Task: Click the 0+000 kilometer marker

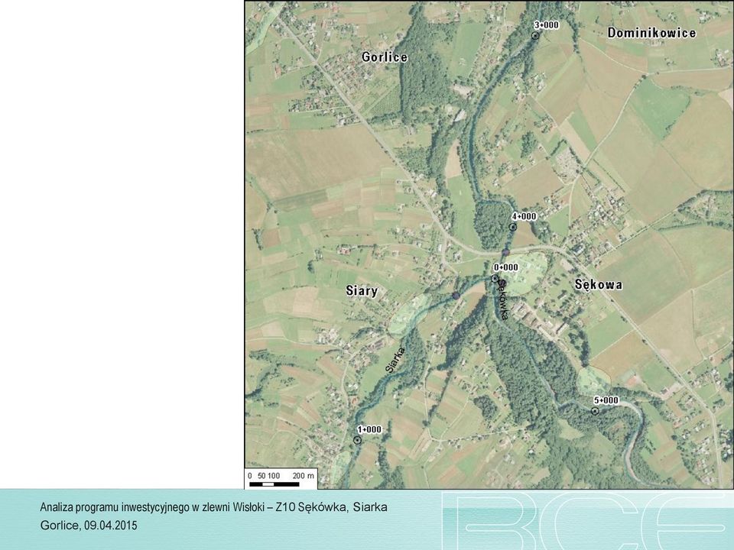Action: tap(495, 278)
